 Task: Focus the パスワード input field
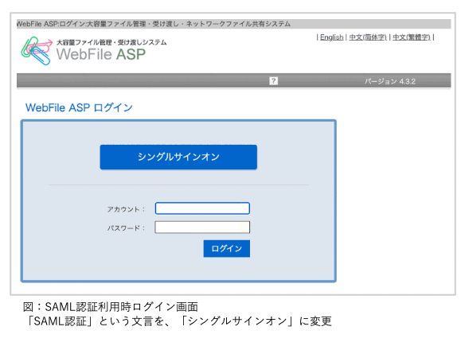(x=202, y=227)
